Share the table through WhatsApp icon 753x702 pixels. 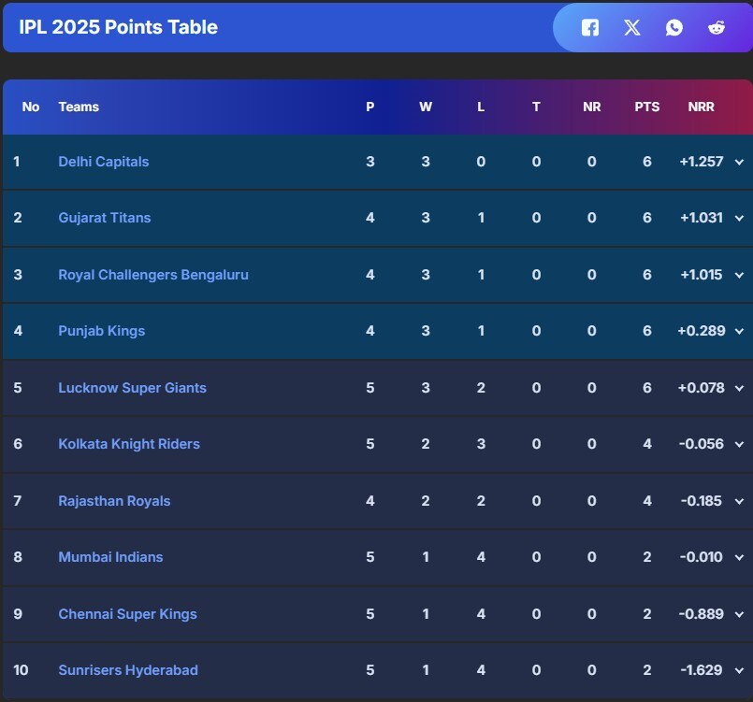point(673,27)
